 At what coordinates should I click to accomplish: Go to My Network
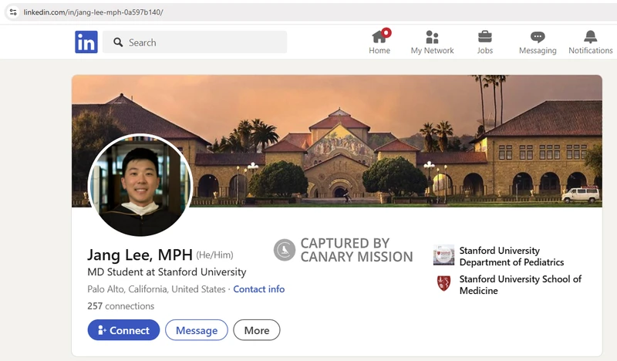coord(432,42)
